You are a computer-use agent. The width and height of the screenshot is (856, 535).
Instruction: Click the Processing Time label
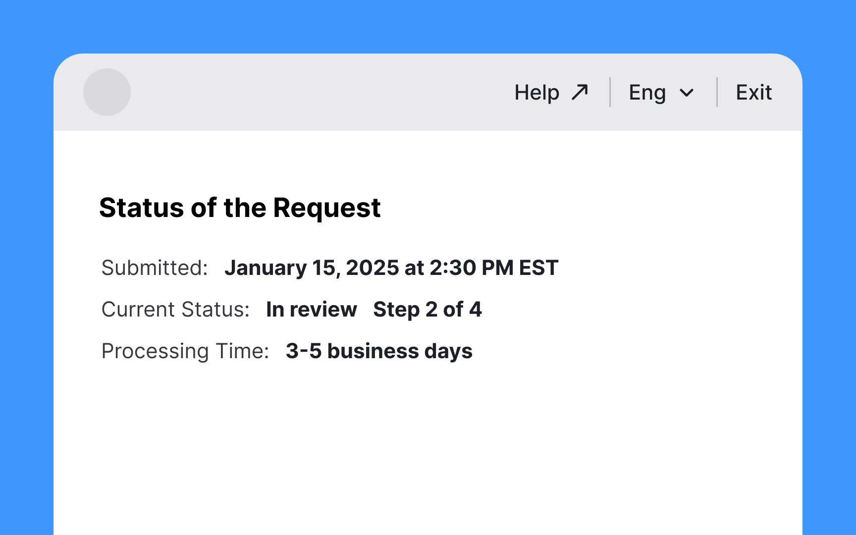click(x=185, y=351)
